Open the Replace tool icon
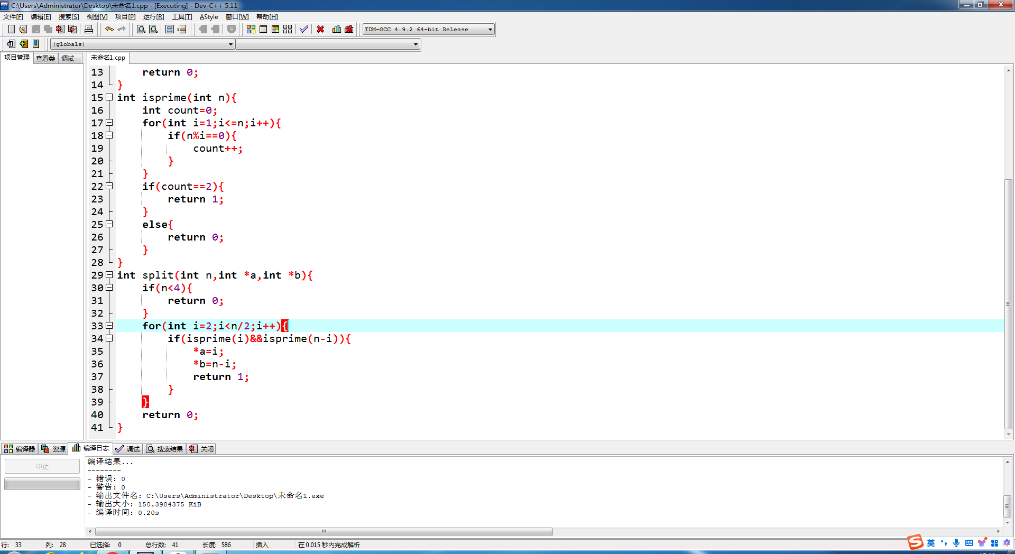The image size is (1015, 554). pyautogui.click(x=153, y=29)
